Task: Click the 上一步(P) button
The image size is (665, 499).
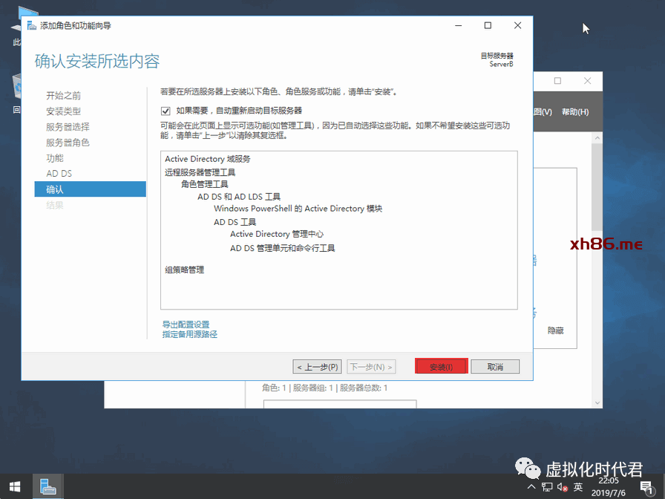Action: point(317,367)
